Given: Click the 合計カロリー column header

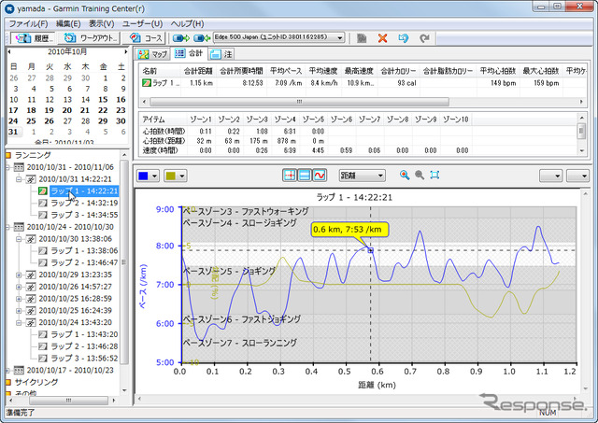Looking at the screenshot, I should tap(398, 71).
